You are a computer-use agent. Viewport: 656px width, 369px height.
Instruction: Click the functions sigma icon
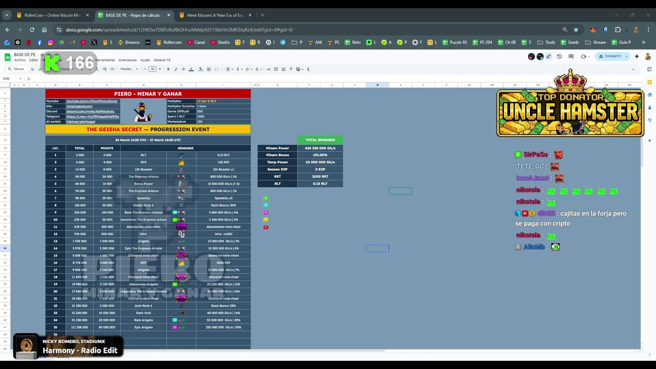[308, 69]
